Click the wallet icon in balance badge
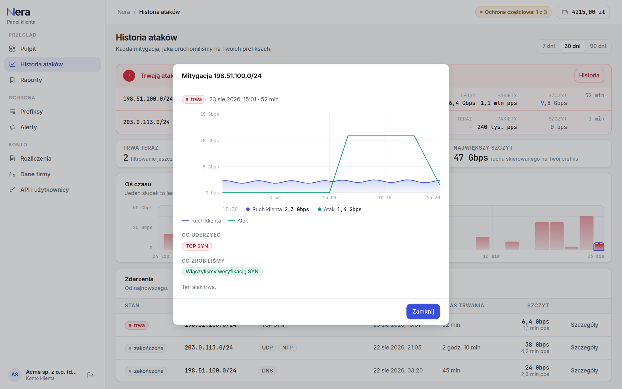622x389 pixels. pos(565,12)
